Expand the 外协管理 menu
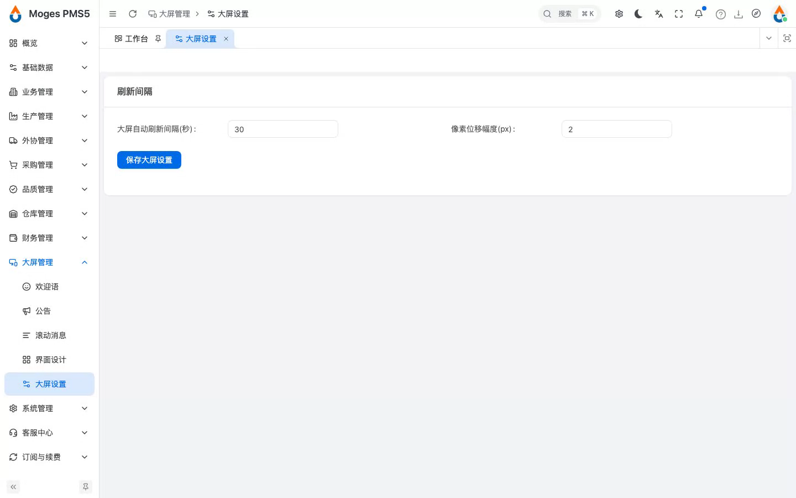 coord(50,141)
